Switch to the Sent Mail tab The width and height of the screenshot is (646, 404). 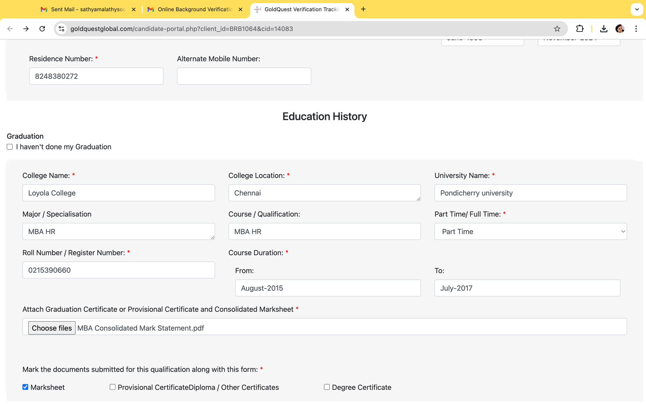click(x=88, y=9)
